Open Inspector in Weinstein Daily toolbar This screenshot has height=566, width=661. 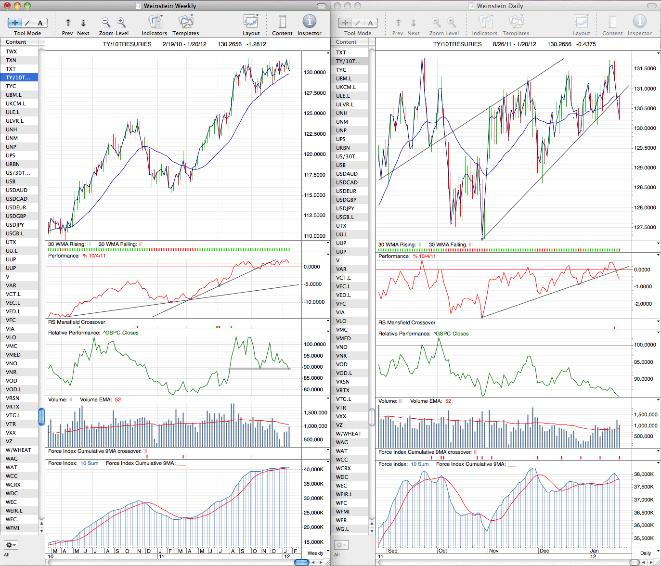639,21
